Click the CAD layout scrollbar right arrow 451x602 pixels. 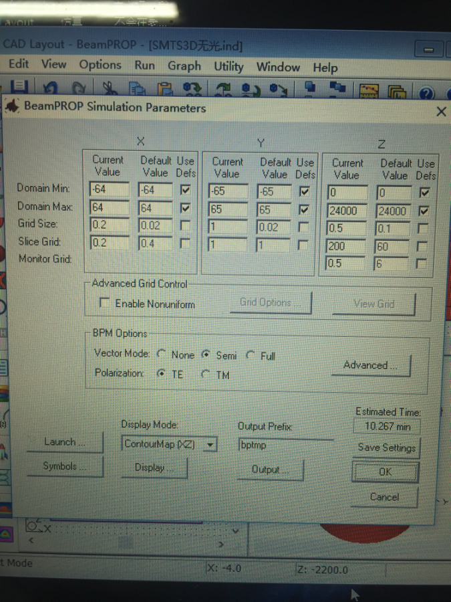click(221, 544)
